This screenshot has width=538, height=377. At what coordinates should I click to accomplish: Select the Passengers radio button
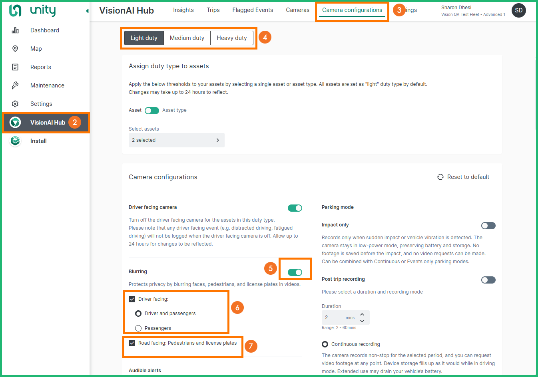tap(138, 328)
